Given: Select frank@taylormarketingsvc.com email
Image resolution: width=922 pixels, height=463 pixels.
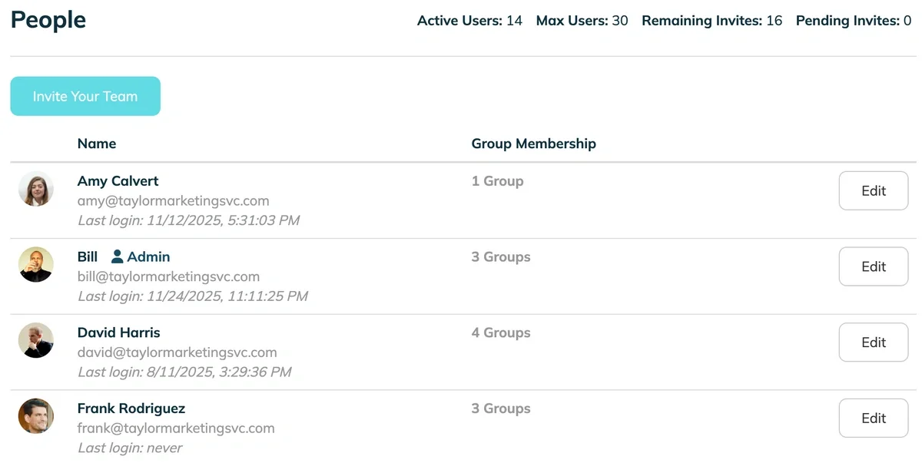Looking at the screenshot, I should point(176,428).
